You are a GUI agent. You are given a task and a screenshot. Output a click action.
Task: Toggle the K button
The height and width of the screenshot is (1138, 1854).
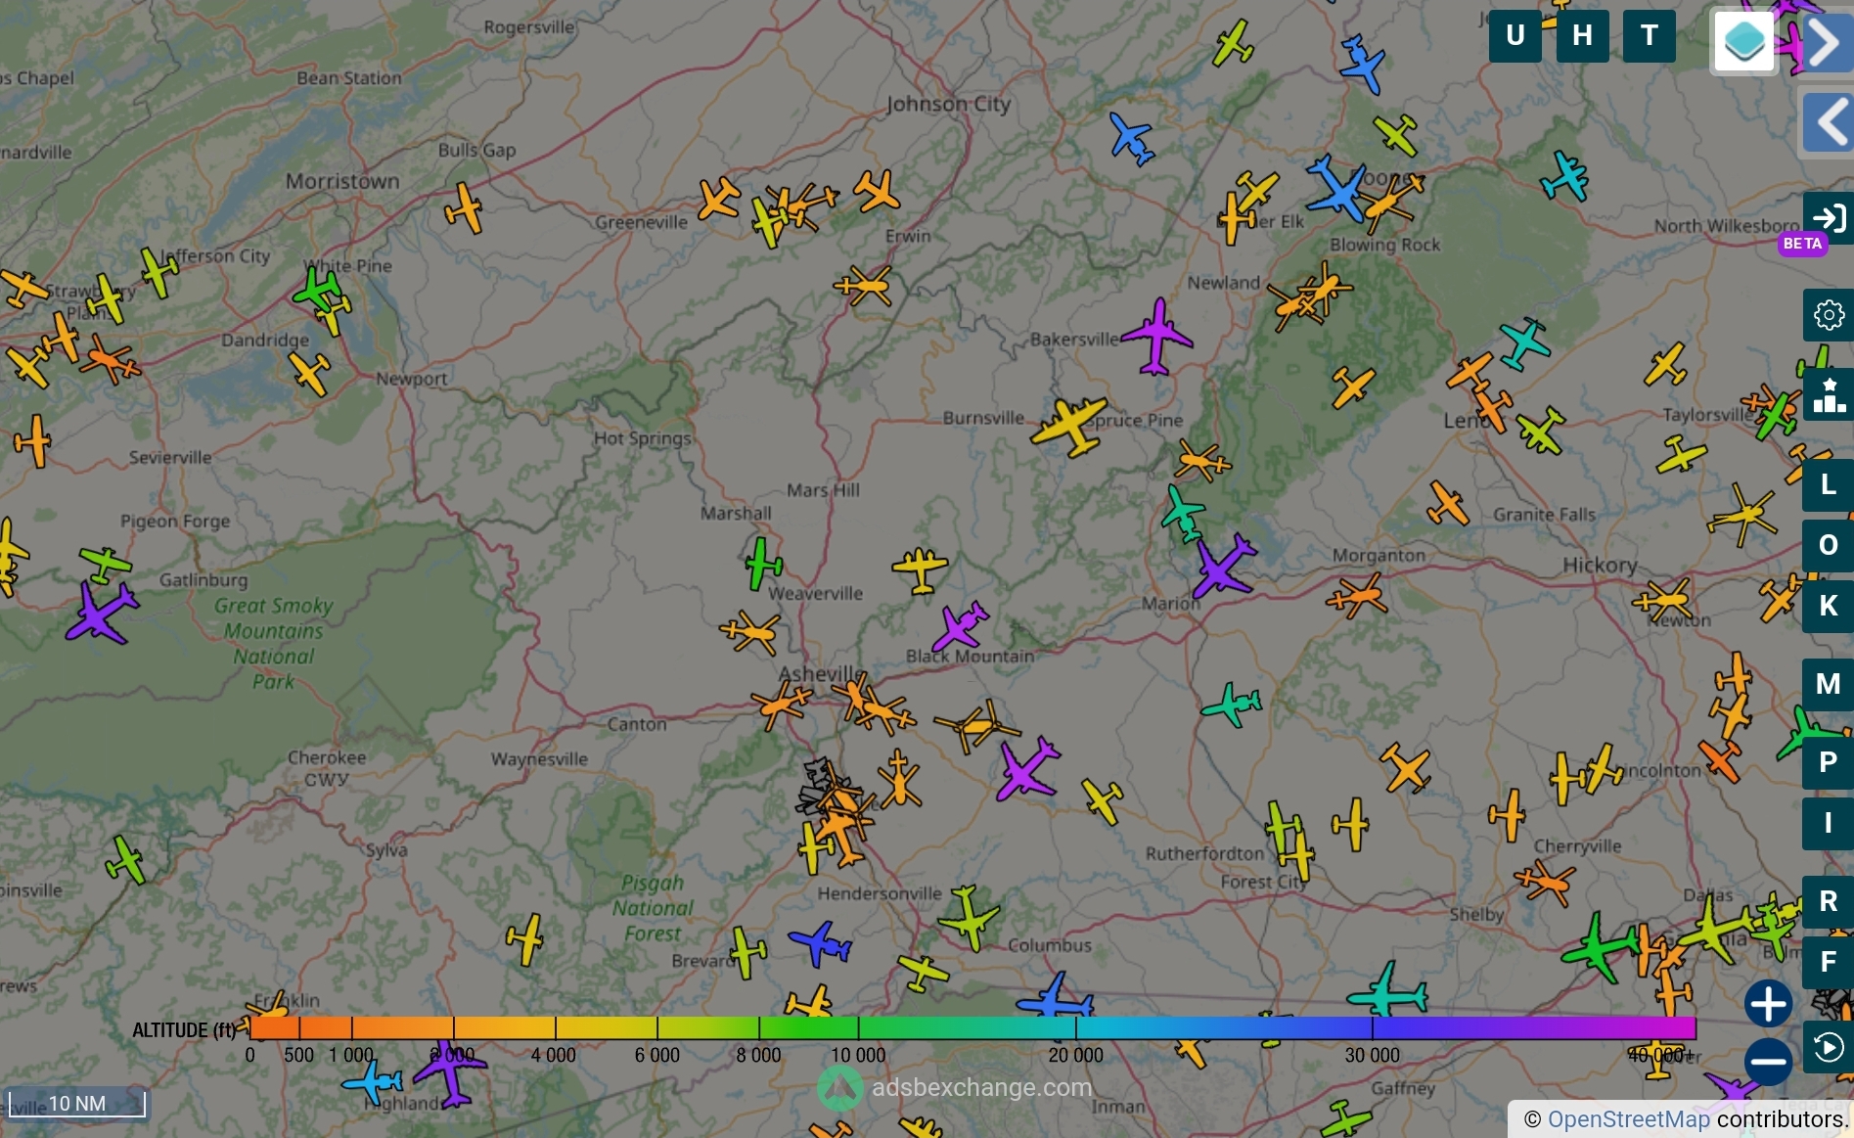[1828, 606]
